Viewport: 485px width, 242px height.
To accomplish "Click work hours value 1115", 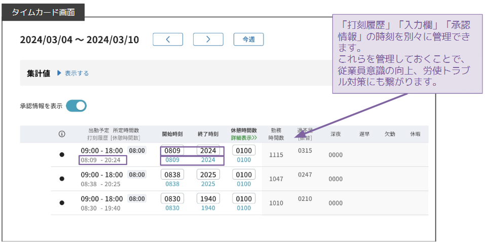I will [276, 155].
